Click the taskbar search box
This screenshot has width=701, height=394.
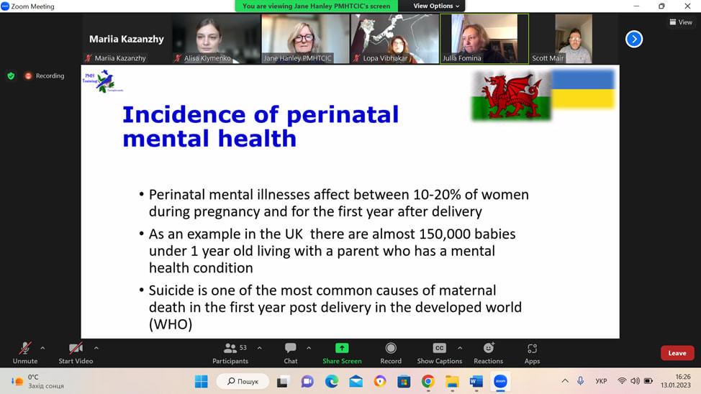243,381
